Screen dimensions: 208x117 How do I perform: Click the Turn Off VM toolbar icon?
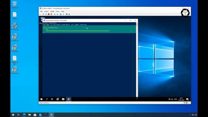pyautogui.click(x=46, y=14)
